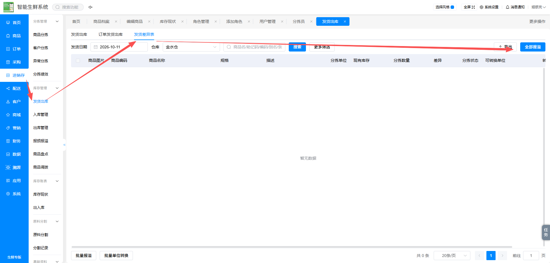Screen dimensions: 550x263
Task: Open the 仓库 金水仓 dropdown
Action: click(x=191, y=47)
